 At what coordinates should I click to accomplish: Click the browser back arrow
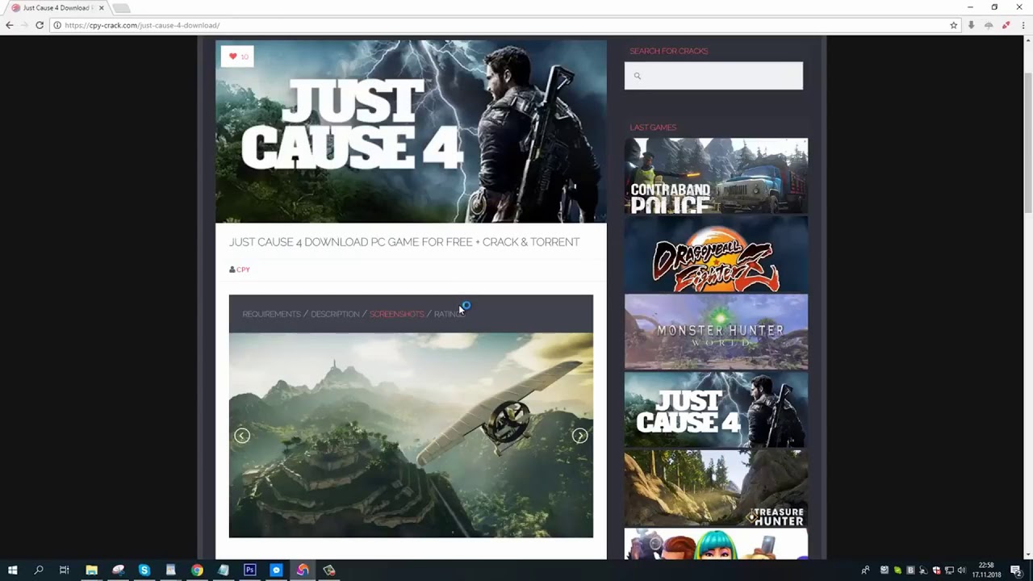pyautogui.click(x=9, y=25)
